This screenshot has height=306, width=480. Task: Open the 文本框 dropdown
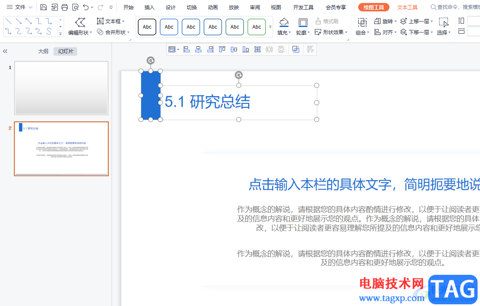point(123,21)
